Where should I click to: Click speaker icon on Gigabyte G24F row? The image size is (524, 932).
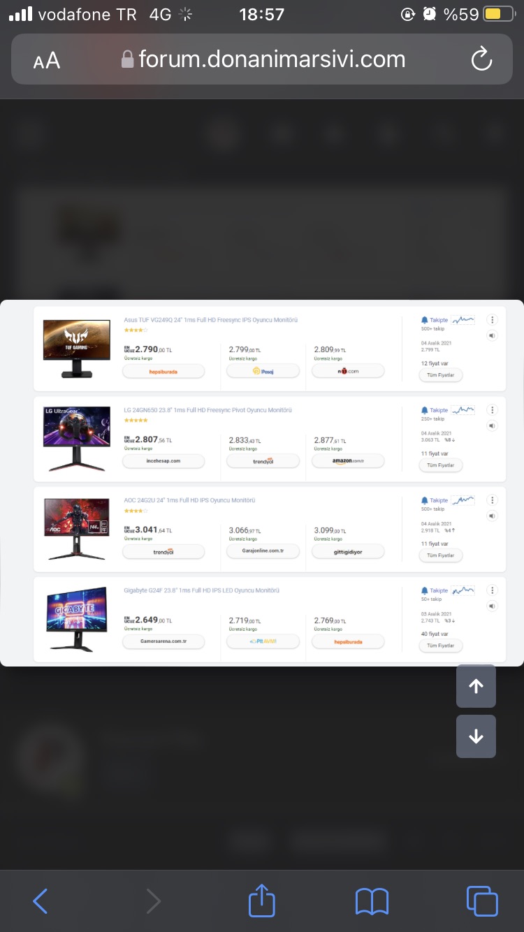[x=493, y=606]
